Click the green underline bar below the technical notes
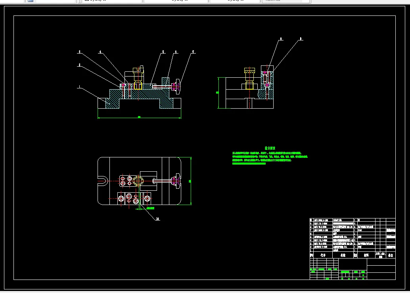Screen dimensions: 410x293 (249, 164)
